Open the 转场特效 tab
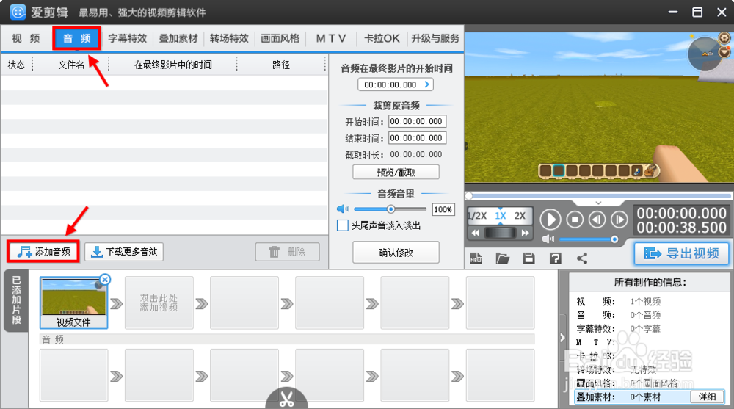Screen dimensions: 734x409 pos(229,38)
